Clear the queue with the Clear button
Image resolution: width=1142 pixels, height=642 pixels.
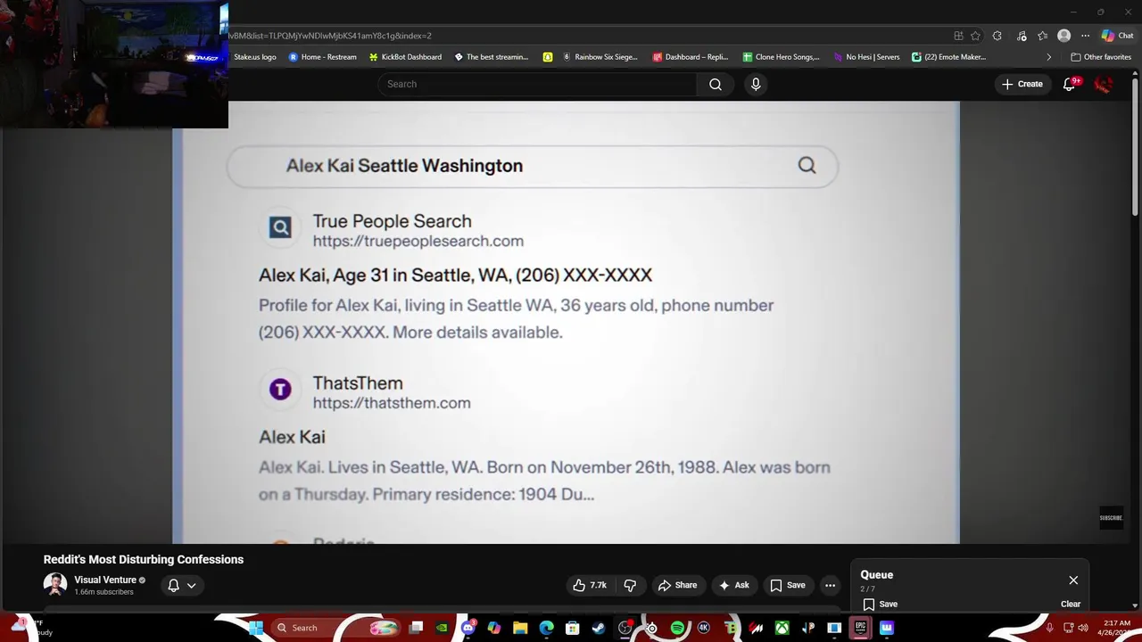[x=1071, y=605]
